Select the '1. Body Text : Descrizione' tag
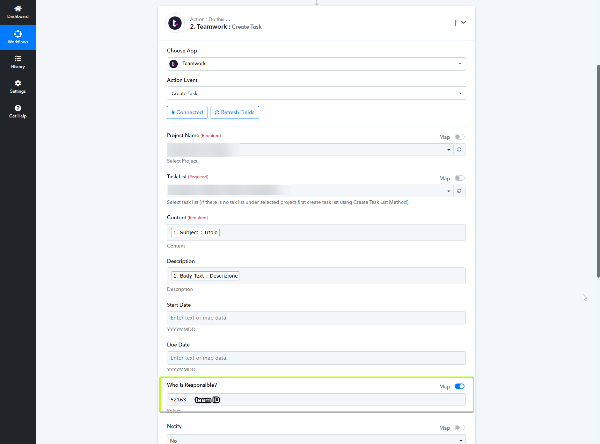The height and width of the screenshot is (444, 600). tap(205, 276)
